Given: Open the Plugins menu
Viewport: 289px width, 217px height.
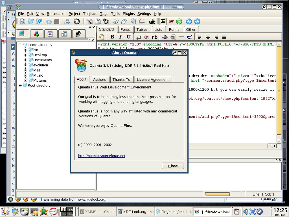Looking at the screenshot, I should [129, 14].
